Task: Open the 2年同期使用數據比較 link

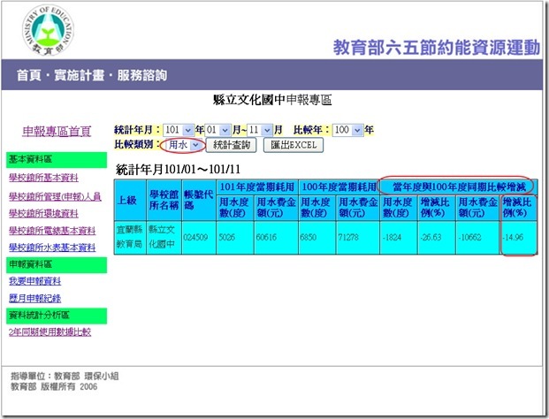Action: [50, 331]
